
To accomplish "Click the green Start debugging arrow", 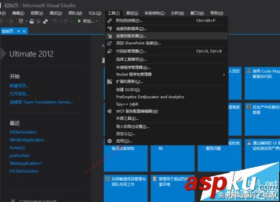I will tap(79, 21).
